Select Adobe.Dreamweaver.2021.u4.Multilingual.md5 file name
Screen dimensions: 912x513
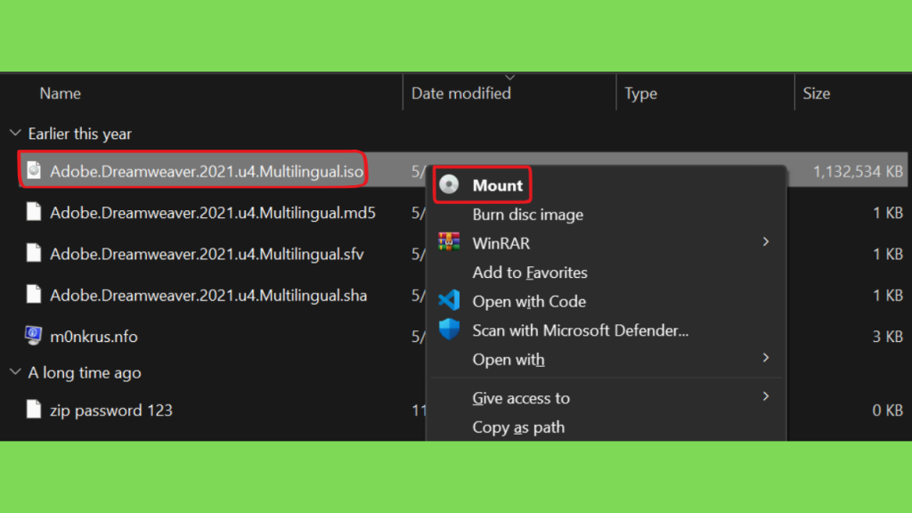[212, 213]
